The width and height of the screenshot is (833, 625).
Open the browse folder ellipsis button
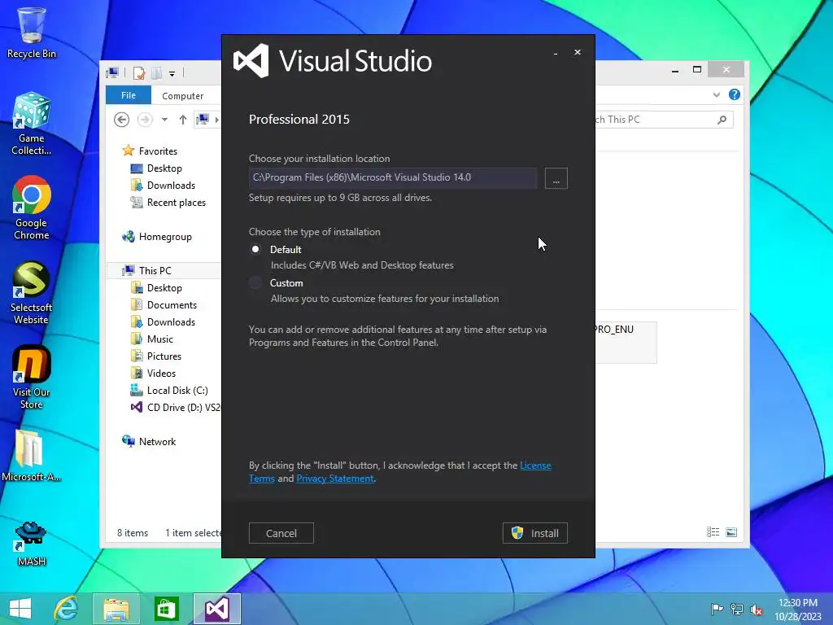coord(556,178)
